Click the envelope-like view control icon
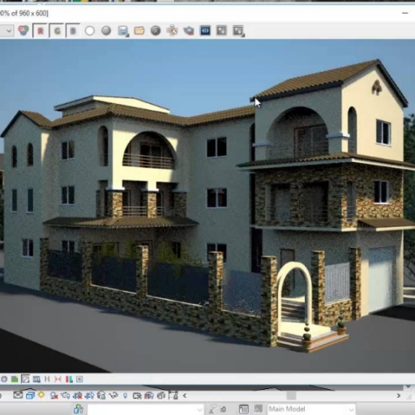415x415 pixels. tap(18, 396)
